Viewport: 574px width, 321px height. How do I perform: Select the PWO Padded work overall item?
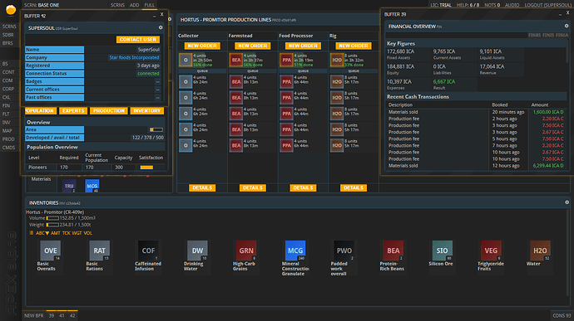pos(344,250)
